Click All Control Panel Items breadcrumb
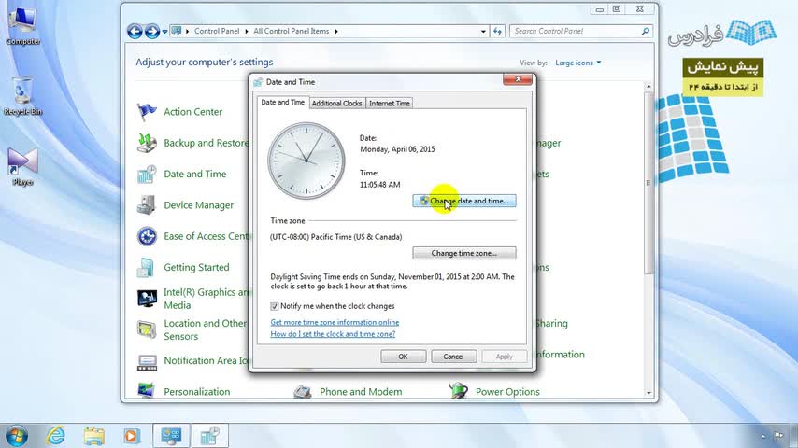This screenshot has height=448, width=798. tap(292, 31)
